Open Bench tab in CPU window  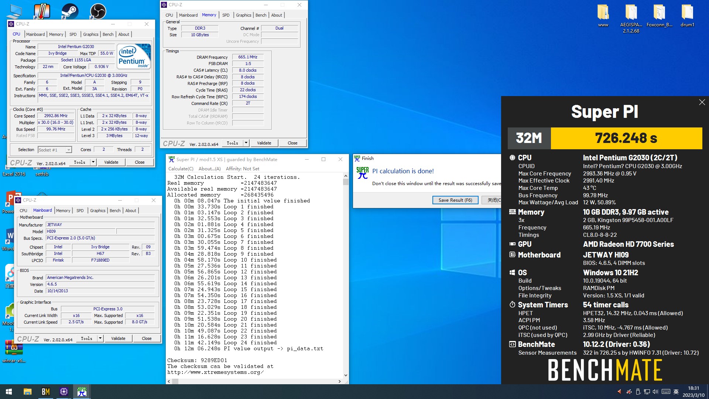click(108, 34)
